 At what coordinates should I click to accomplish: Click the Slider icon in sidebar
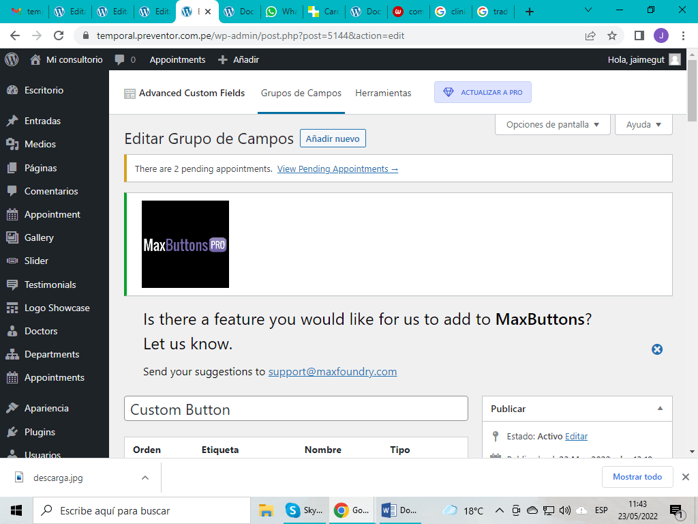[x=12, y=261]
